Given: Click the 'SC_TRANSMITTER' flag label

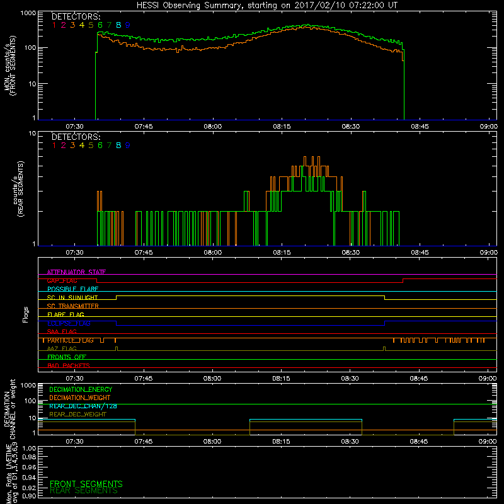Looking at the screenshot, I should click(x=72, y=306).
